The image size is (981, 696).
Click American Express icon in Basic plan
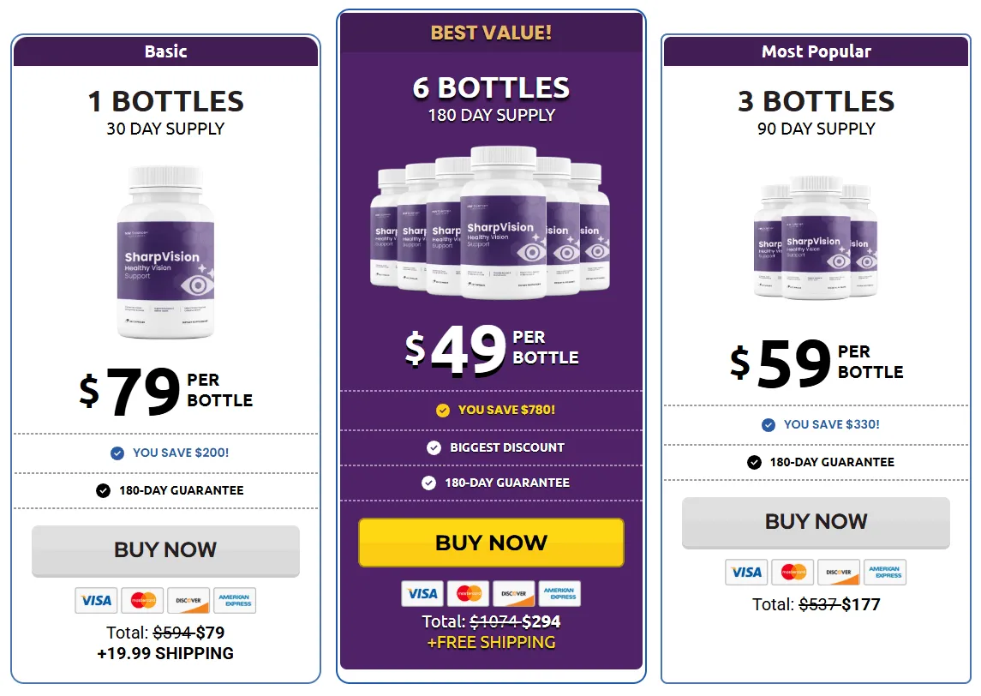[x=234, y=601]
